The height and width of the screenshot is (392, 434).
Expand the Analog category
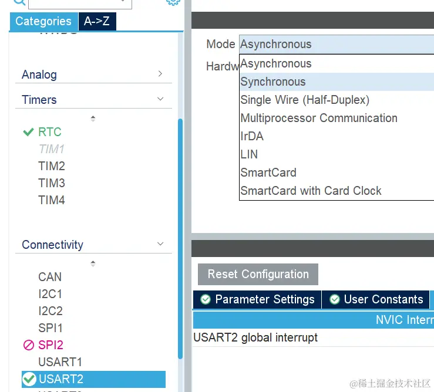(x=93, y=75)
